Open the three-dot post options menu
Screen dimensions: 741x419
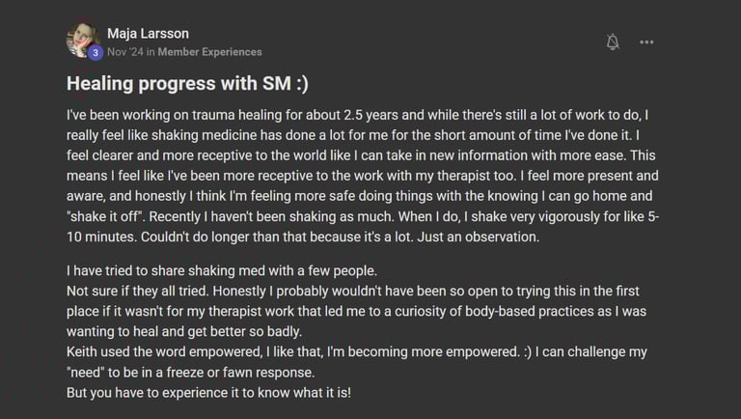click(x=646, y=42)
